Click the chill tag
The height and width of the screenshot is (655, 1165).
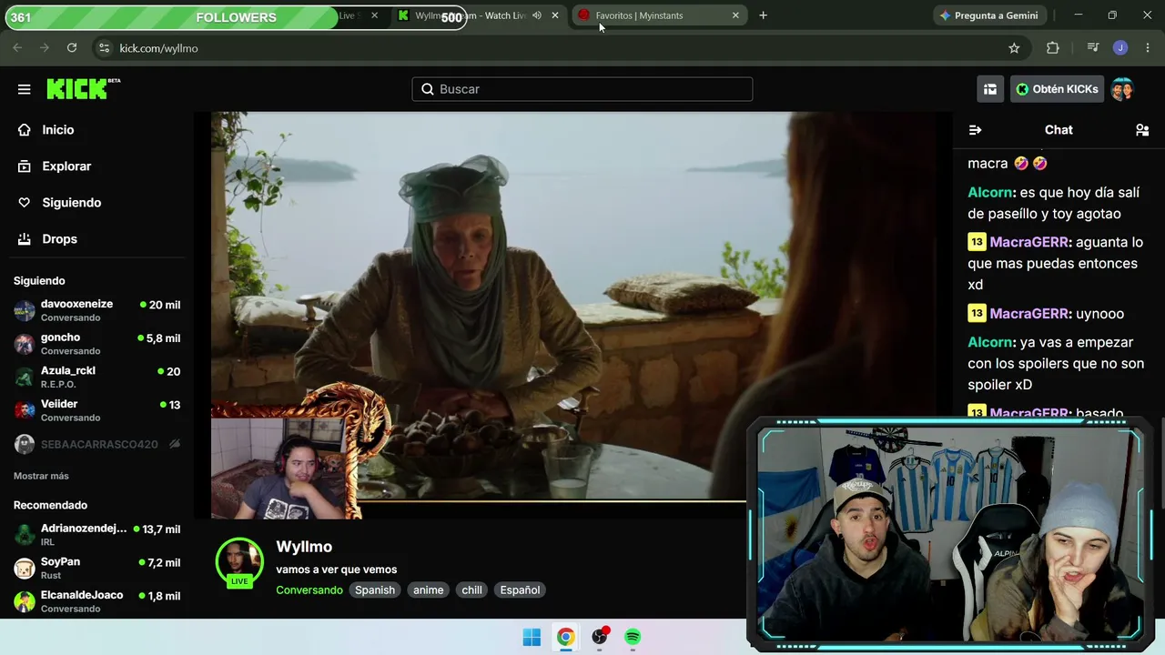coord(471,590)
